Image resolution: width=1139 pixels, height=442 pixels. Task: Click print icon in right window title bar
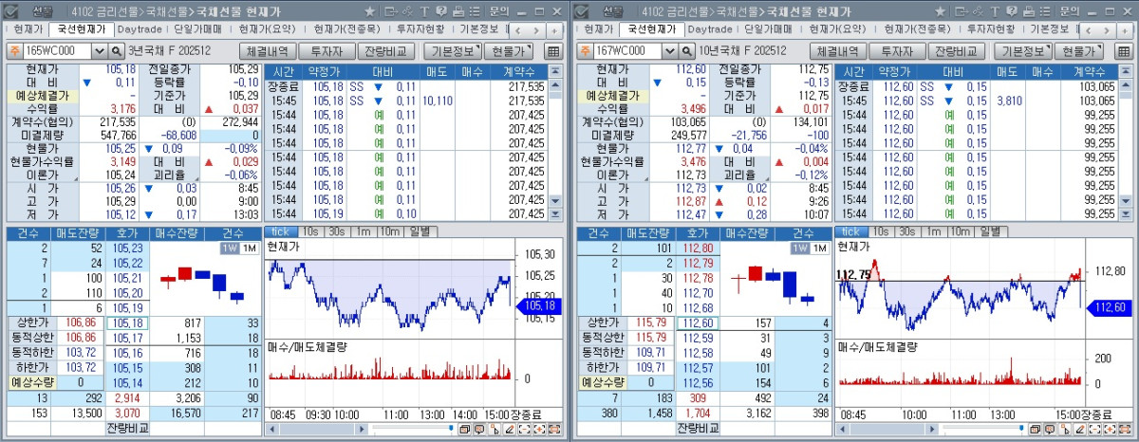1027,11
